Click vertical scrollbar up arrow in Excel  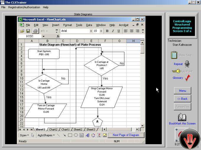point(142,42)
